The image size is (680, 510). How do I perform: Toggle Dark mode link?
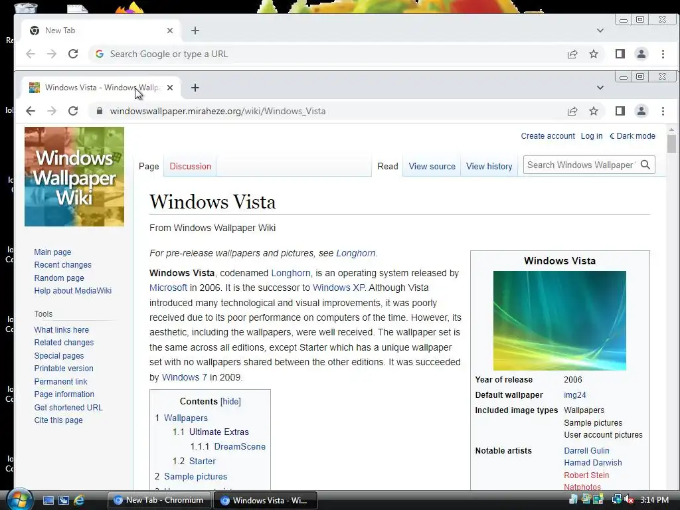coord(632,136)
